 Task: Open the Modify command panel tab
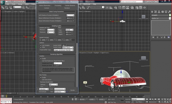point(156,12)
